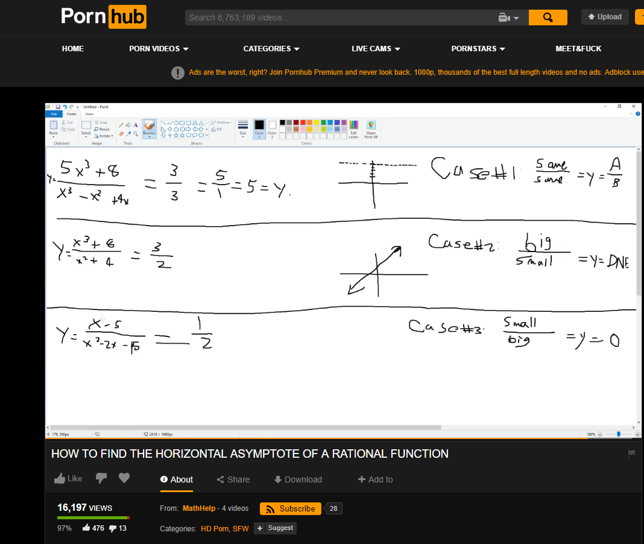Select the Pencil tool in Paint
Screen dimensions: 644x544
121,125
